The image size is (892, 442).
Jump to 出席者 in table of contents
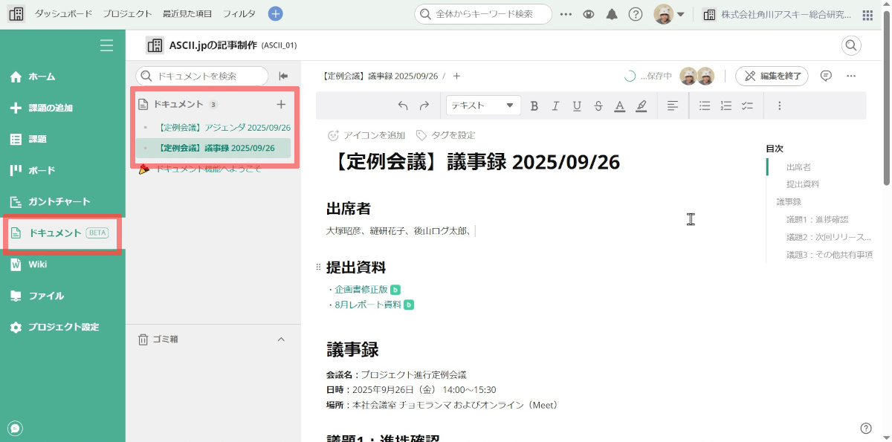click(x=798, y=167)
